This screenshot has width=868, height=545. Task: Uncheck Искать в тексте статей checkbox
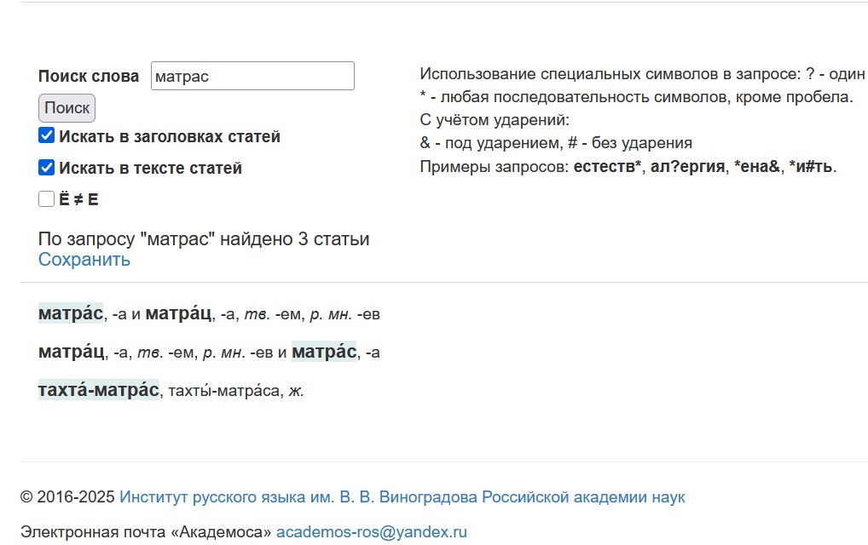[47, 168]
